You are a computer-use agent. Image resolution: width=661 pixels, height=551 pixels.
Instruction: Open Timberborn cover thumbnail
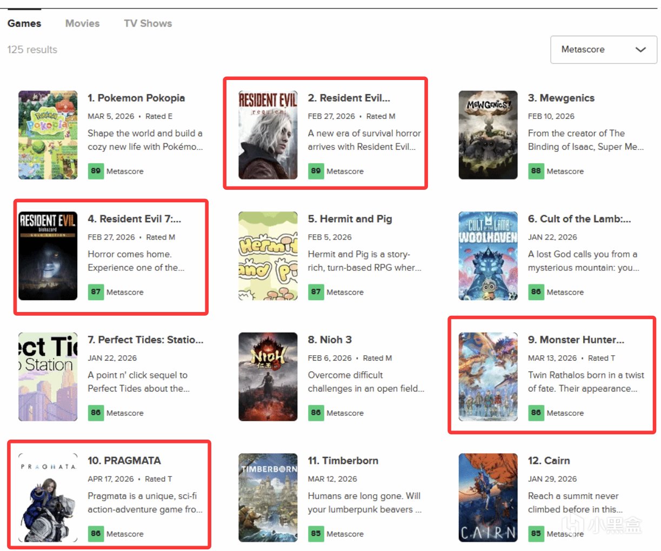point(268,497)
